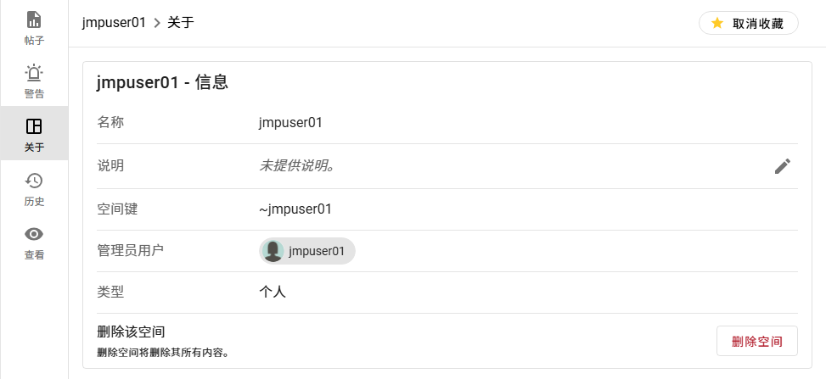Select the 警告 sidebar label text
The width and height of the screenshot is (826, 379).
coord(34,93)
